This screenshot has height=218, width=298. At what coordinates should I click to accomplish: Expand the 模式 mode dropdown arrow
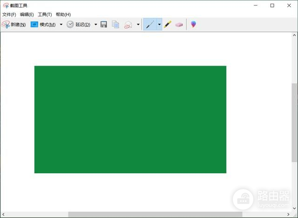tap(61, 24)
